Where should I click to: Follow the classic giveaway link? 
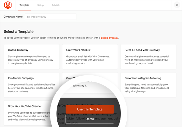click(x=109, y=38)
